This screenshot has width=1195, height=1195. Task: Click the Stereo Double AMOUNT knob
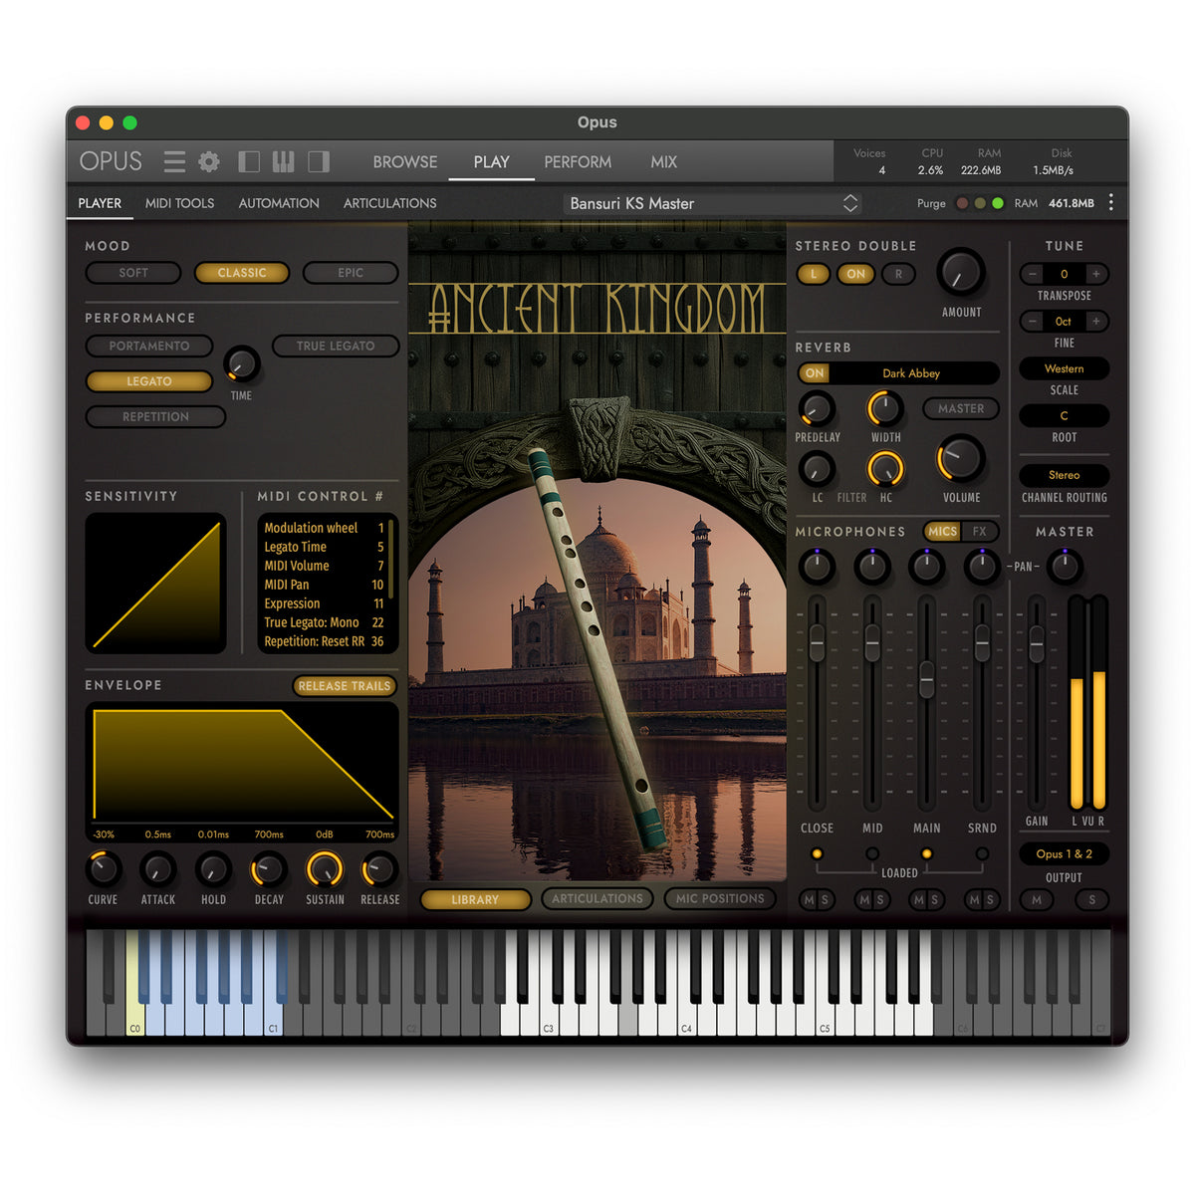coord(961,271)
